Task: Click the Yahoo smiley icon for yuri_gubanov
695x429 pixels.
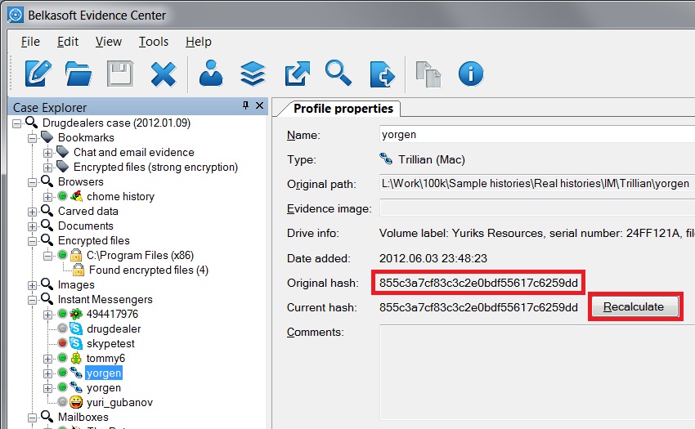Action: point(76,402)
